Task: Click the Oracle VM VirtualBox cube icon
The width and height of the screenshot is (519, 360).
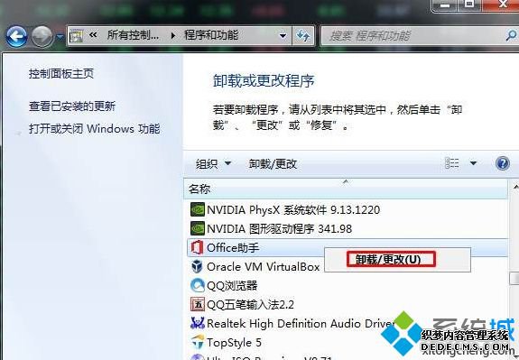Action: (x=198, y=267)
